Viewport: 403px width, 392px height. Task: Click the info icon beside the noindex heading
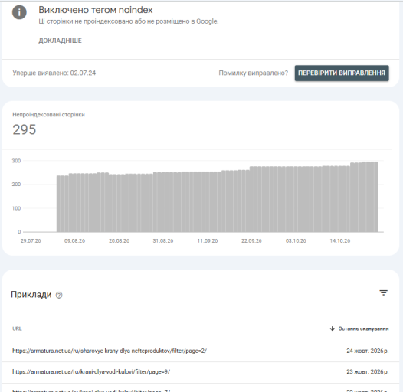[x=19, y=12]
